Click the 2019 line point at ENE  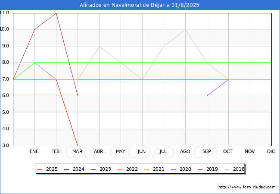pos(34,30)
